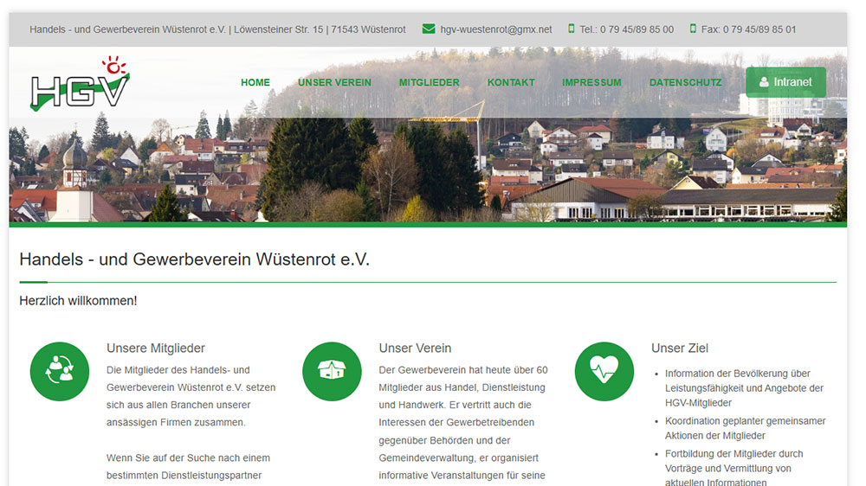Open the UNSER VEREIN menu item
Image resolution: width=866 pixels, height=486 pixels.
point(334,83)
